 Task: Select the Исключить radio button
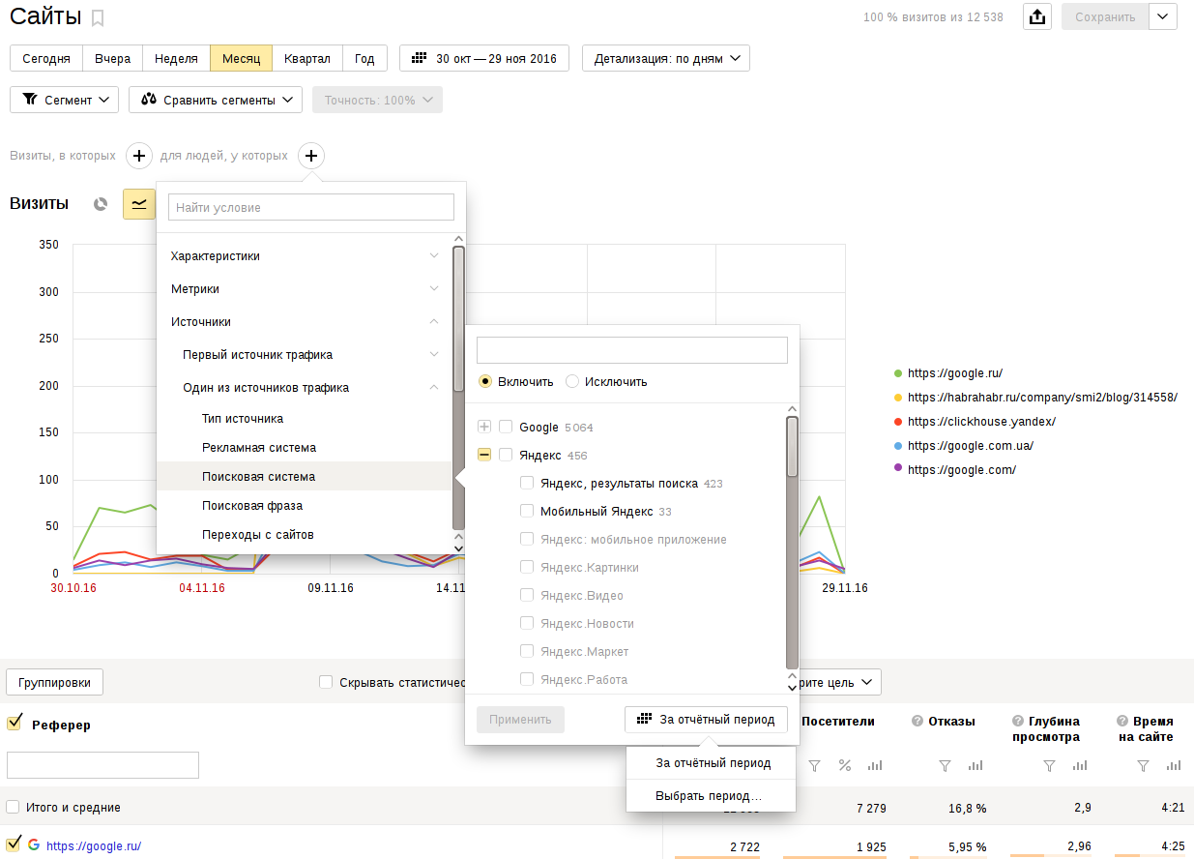(x=572, y=381)
